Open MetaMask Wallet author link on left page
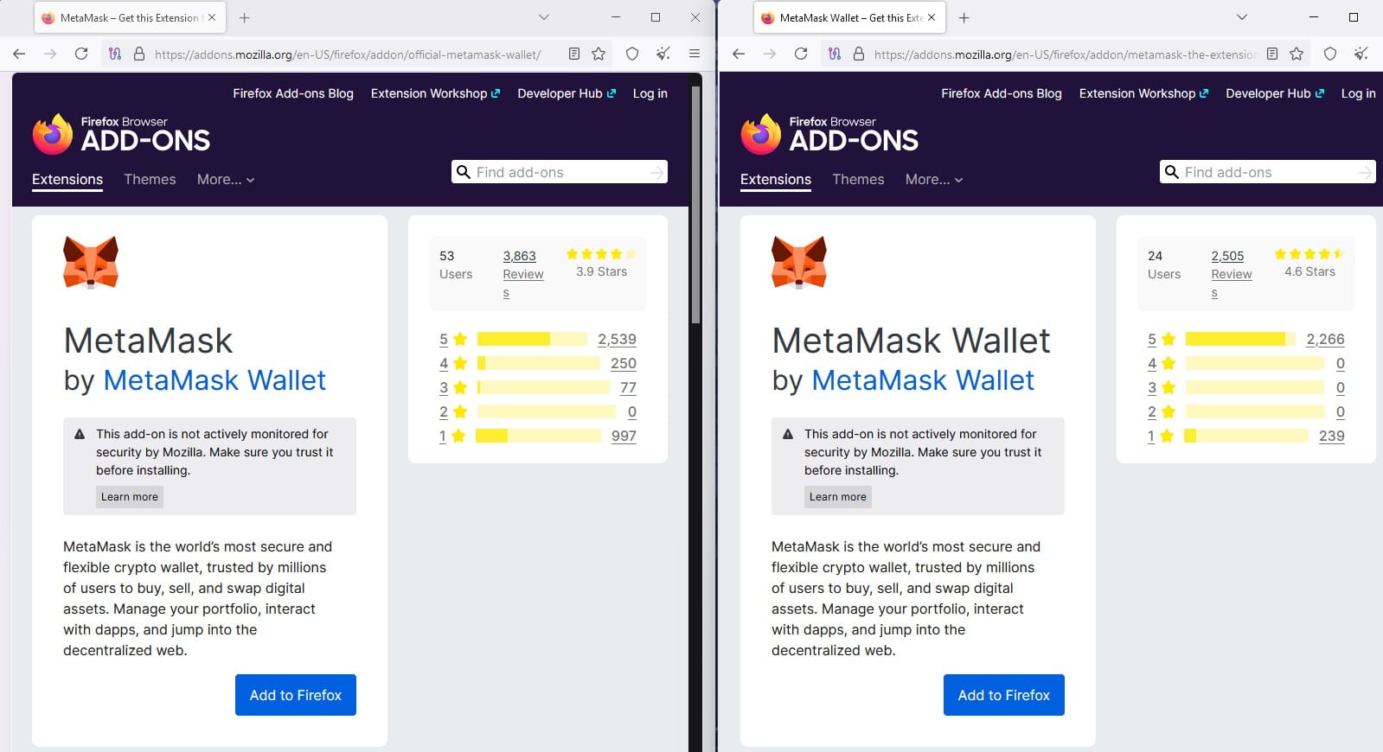The image size is (1383, 752). point(214,380)
